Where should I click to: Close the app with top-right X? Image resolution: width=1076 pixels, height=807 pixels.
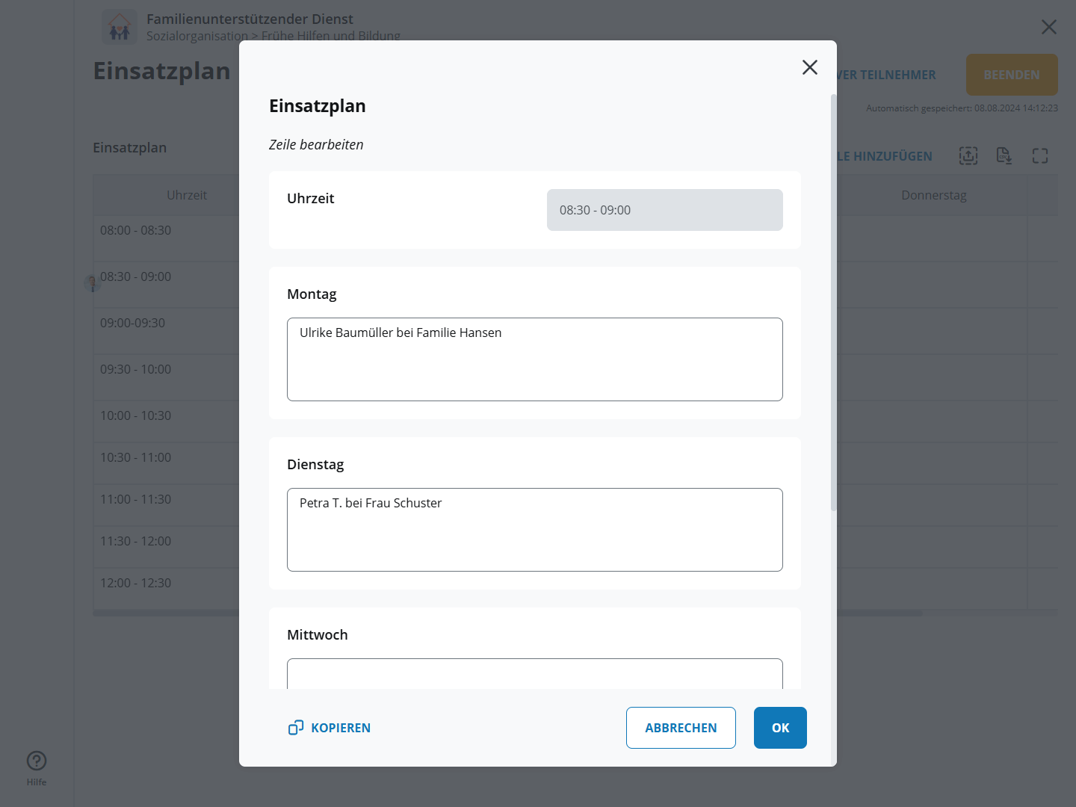[x=1048, y=27]
